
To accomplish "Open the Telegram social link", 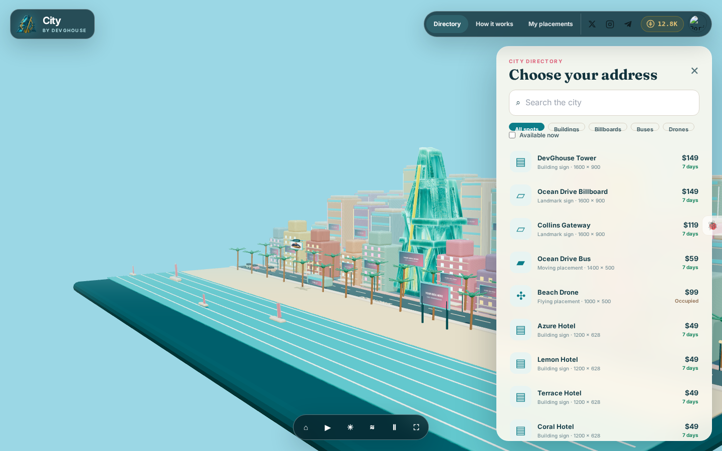I will (628, 24).
